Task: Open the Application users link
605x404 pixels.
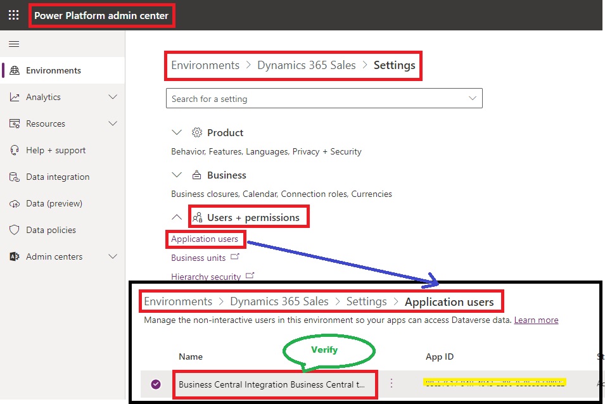Action: (205, 239)
